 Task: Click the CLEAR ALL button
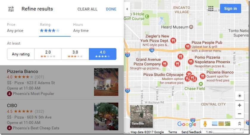87,9
